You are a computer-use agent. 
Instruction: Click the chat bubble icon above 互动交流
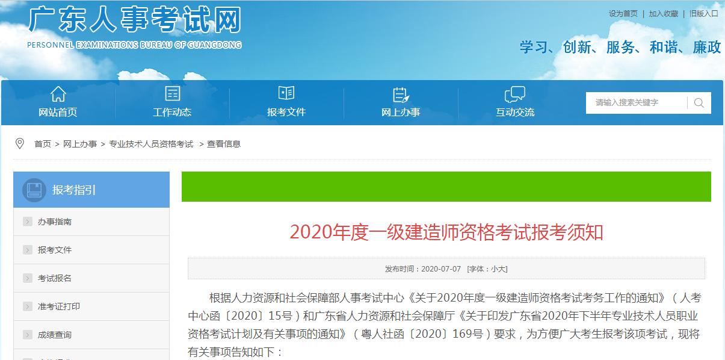pos(514,93)
